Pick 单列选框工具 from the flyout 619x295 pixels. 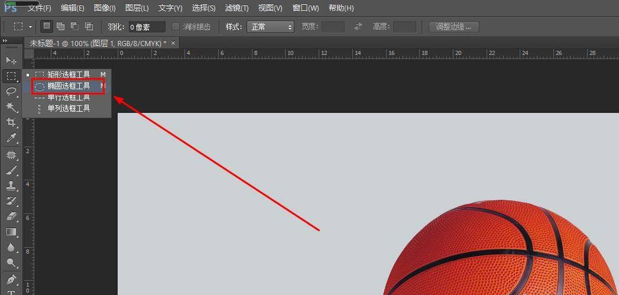click(x=66, y=108)
